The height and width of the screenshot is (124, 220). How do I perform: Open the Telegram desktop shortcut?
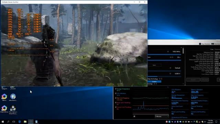(4, 88)
